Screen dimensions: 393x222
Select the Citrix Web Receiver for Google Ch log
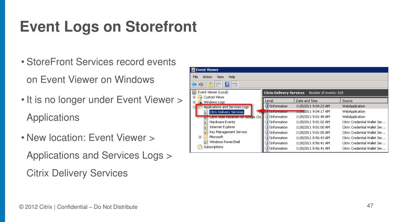point(235,117)
